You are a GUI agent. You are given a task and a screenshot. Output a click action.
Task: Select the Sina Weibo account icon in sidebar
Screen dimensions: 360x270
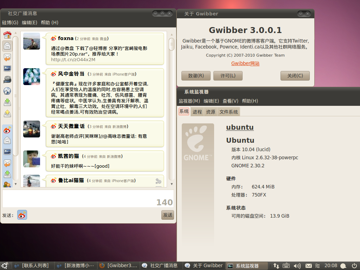(x=7, y=130)
